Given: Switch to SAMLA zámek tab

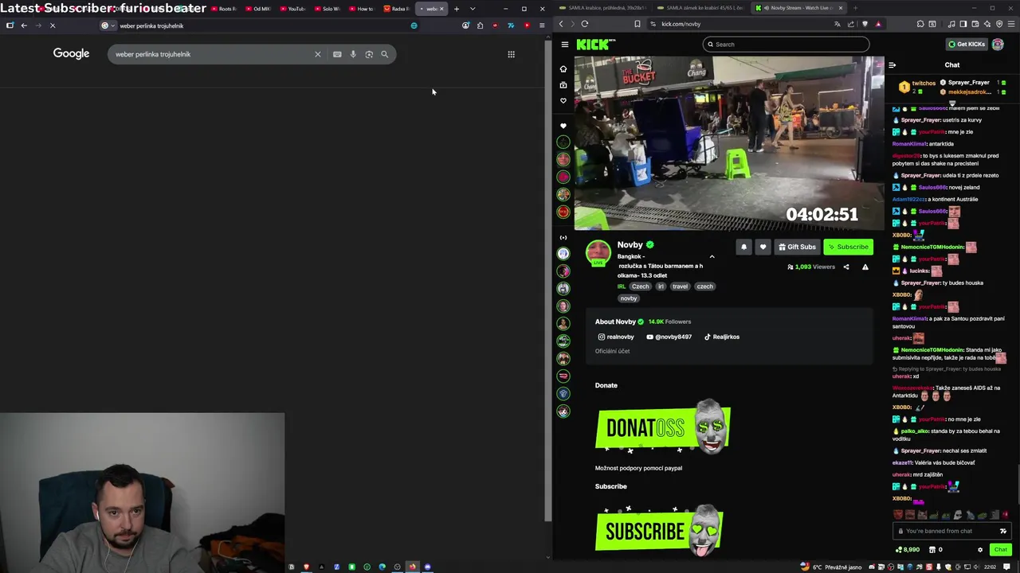Looking at the screenshot, I should click(701, 8).
